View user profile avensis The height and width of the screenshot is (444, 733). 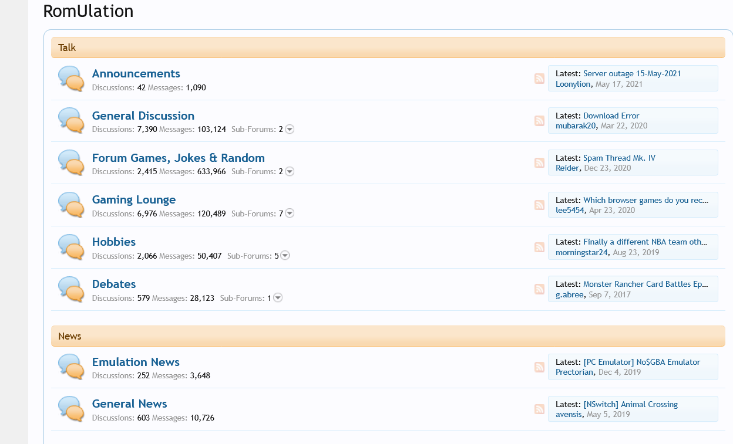[x=569, y=414]
